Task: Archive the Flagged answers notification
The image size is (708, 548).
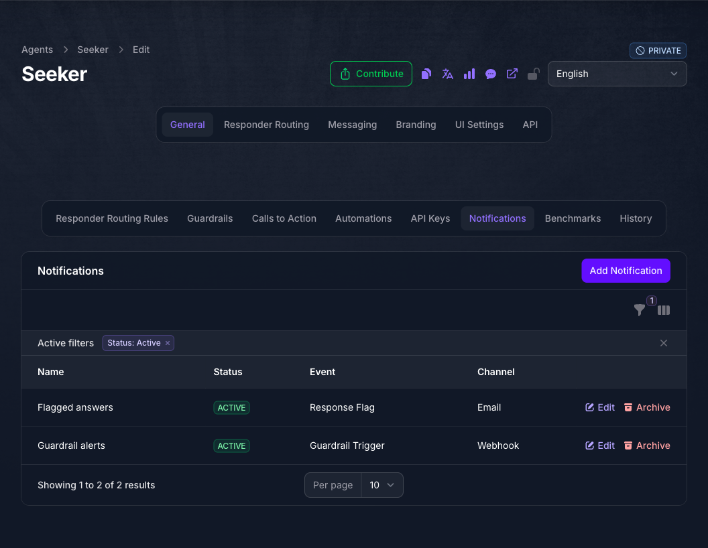Action: [647, 408]
